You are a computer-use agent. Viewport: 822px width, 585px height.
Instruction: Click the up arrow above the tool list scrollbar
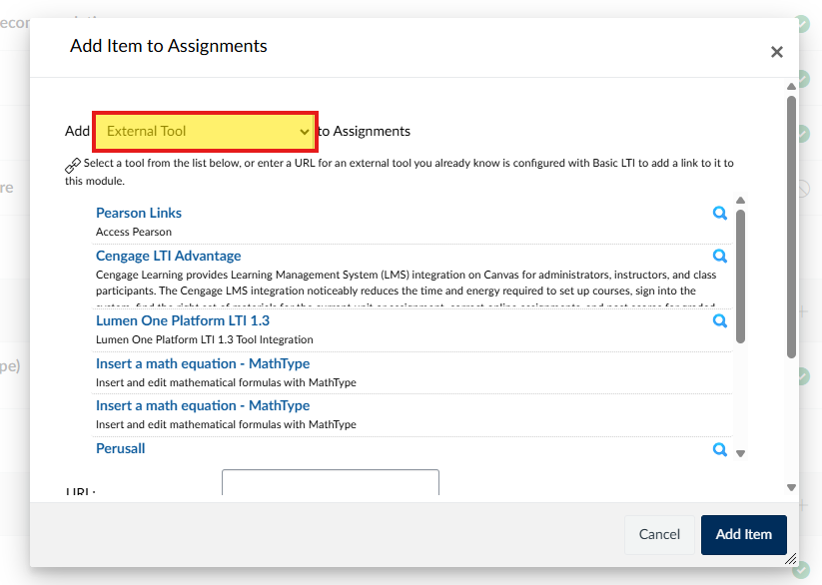click(740, 200)
